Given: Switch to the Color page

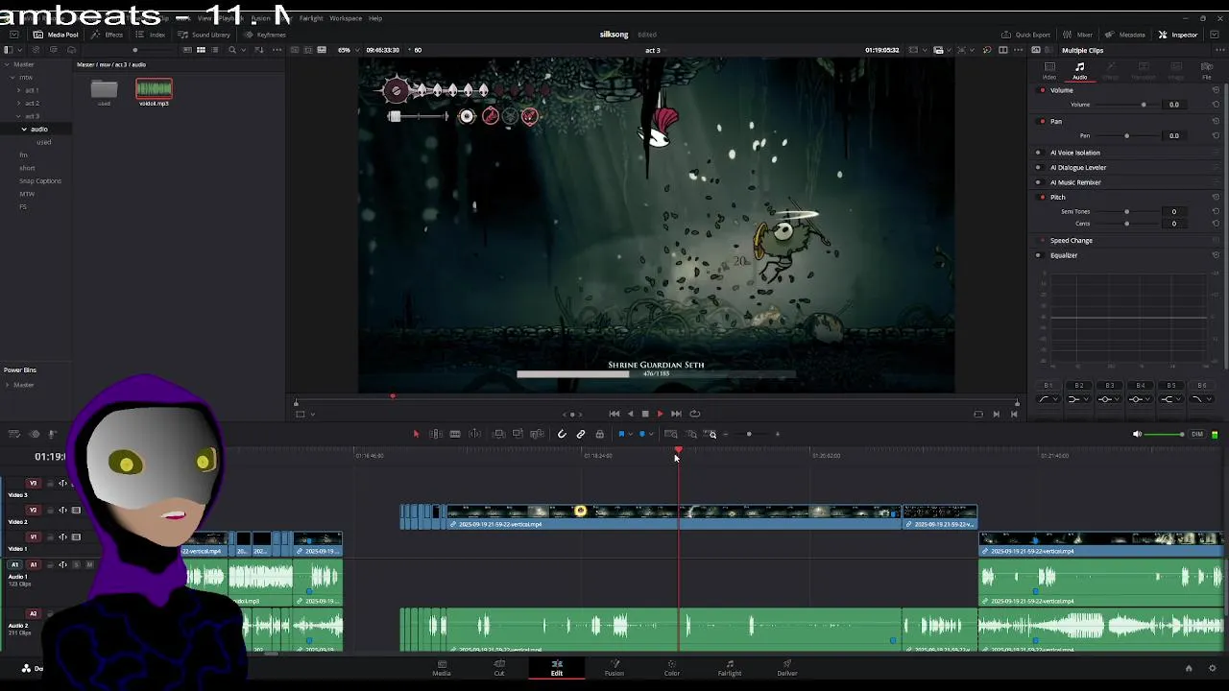Looking at the screenshot, I should (672, 668).
